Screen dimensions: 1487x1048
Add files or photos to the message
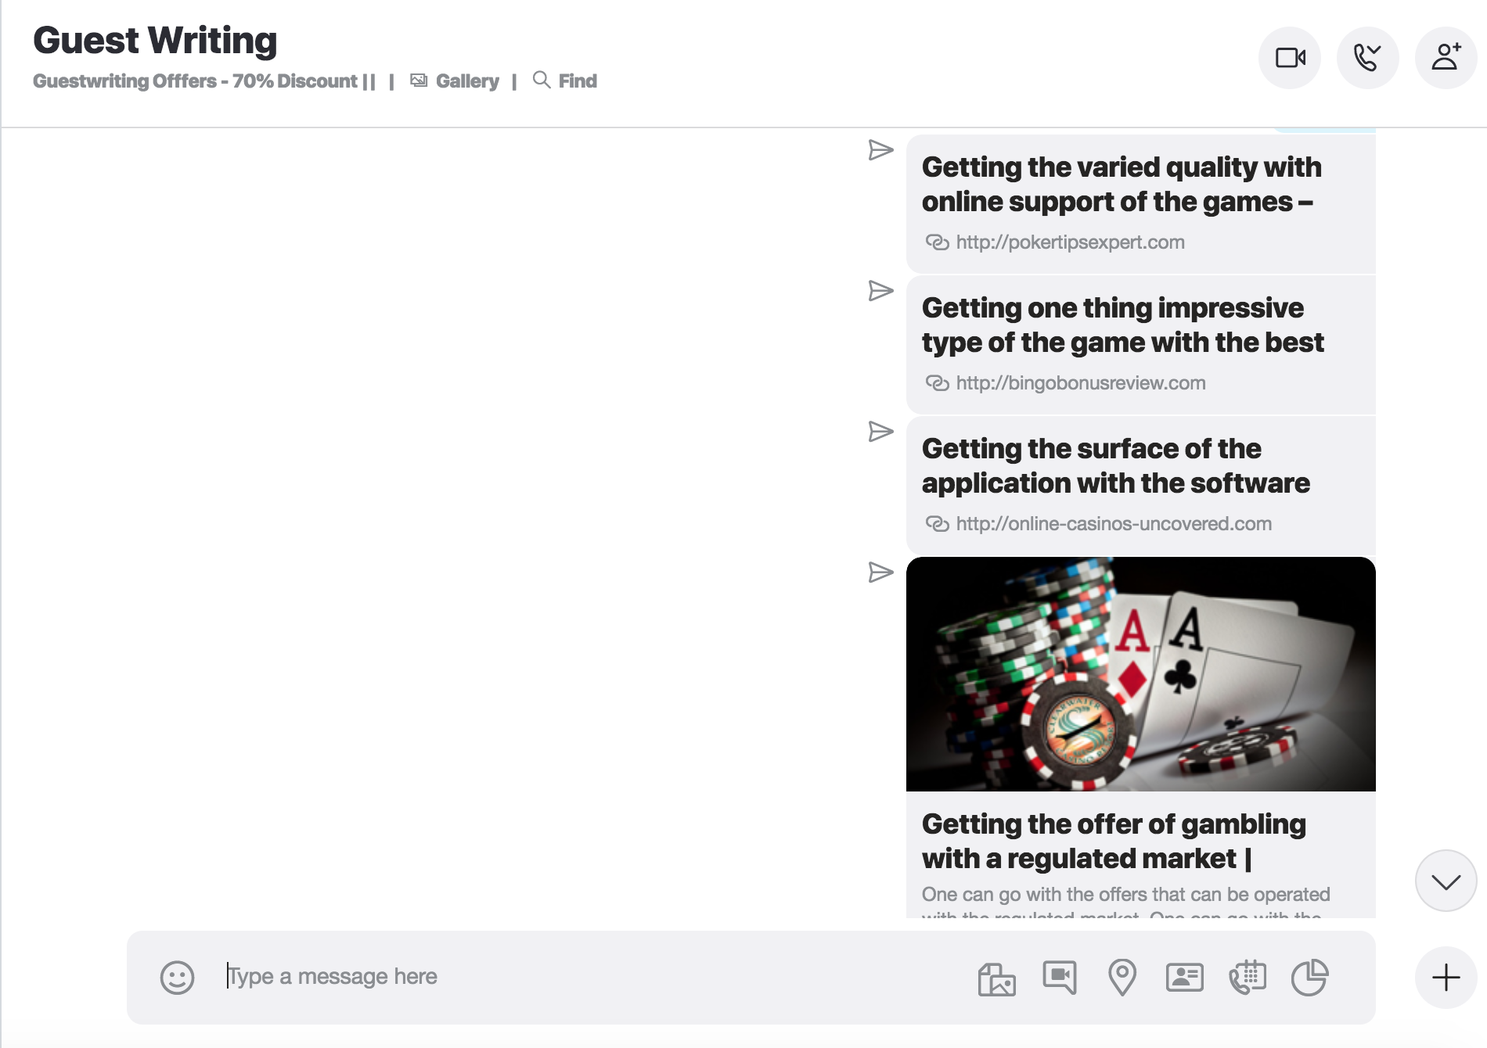(996, 978)
